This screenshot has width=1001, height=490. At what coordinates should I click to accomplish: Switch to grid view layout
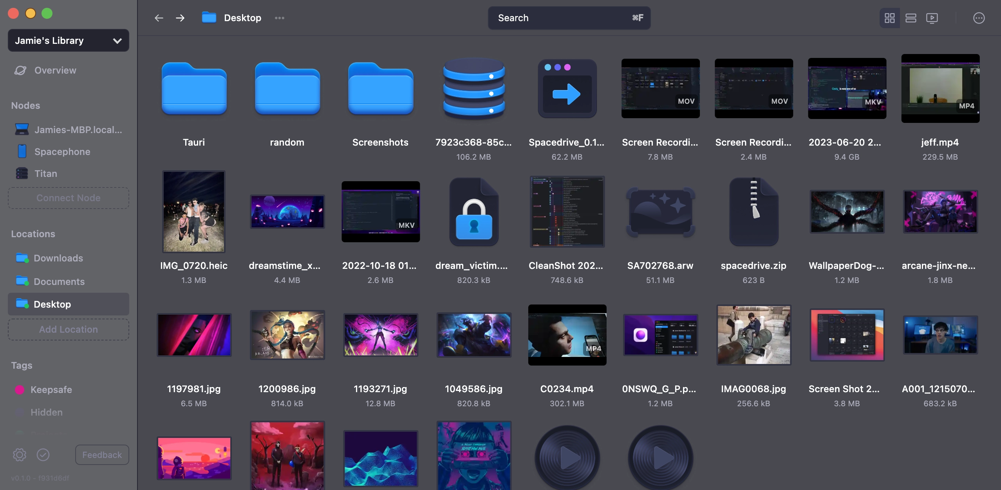coord(889,18)
